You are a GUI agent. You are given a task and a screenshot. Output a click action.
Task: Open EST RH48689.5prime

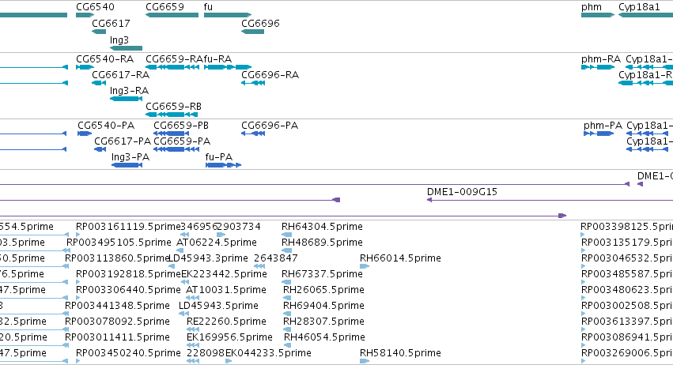click(x=322, y=243)
